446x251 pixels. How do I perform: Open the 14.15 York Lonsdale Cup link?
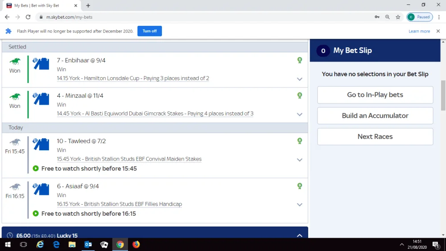coord(133,78)
